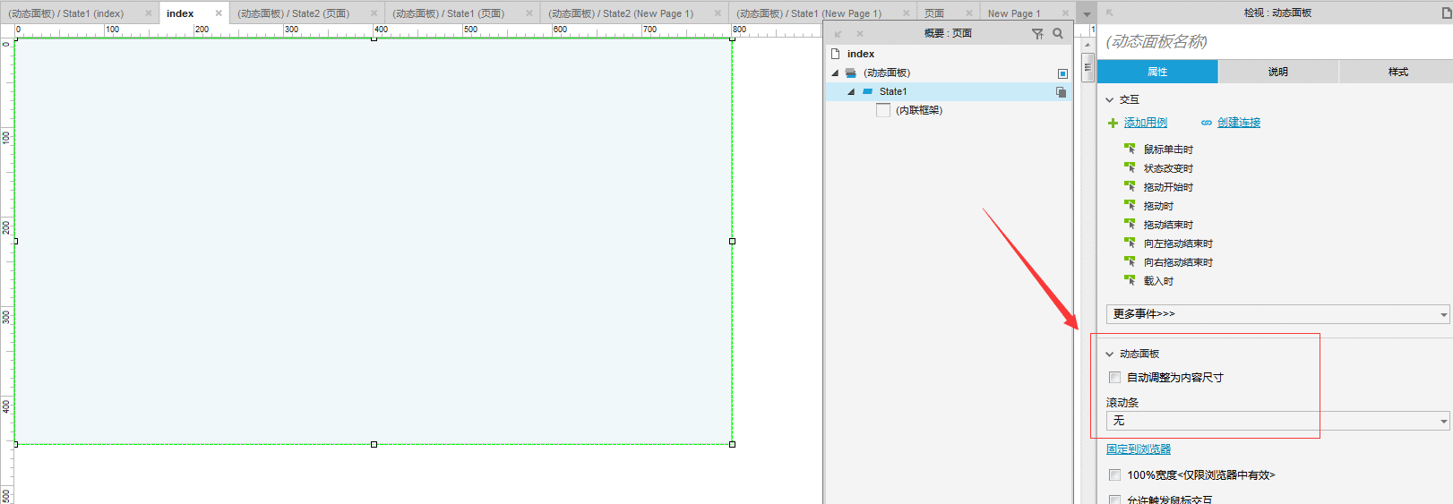Click the 拖动开始时 event icon
Screen dimensions: 1453x504
click(x=1130, y=186)
